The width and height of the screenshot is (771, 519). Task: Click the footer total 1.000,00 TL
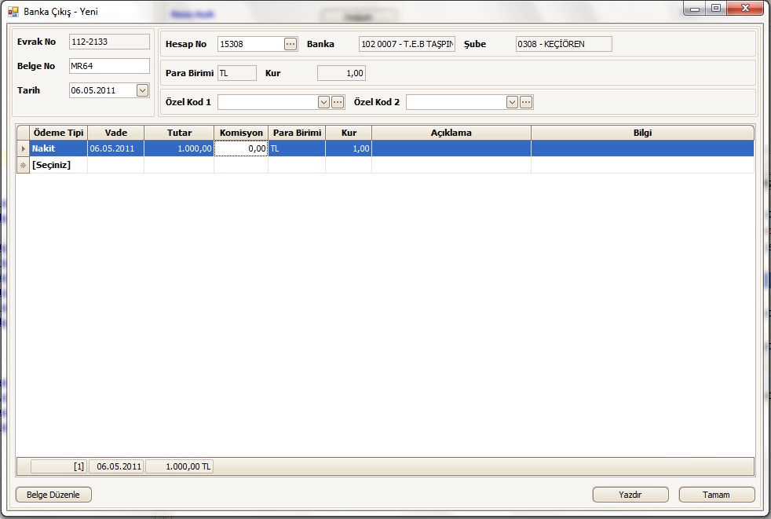(180, 466)
